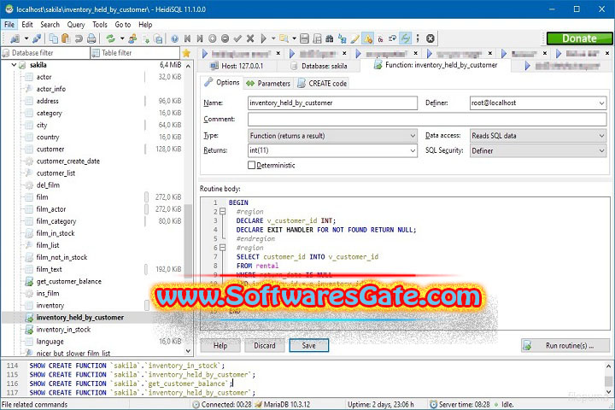The width and height of the screenshot is (615, 410).
Task: Click the black circled X toolbar icon
Action: pyautogui.click(x=430, y=38)
